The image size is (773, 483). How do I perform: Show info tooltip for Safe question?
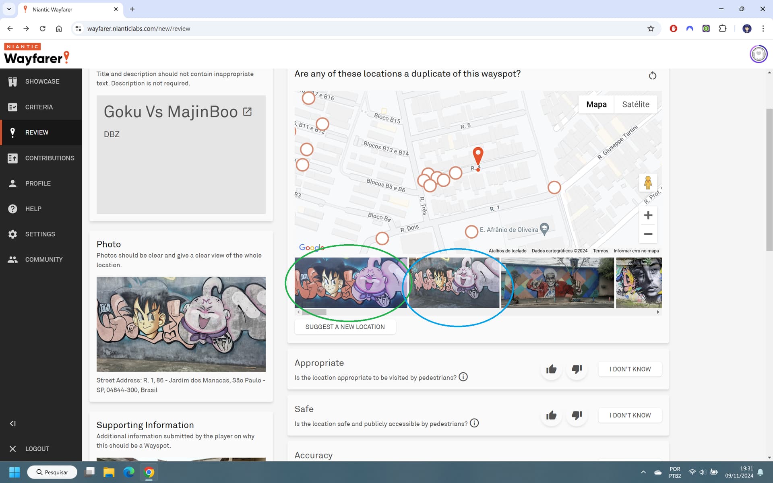click(474, 423)
